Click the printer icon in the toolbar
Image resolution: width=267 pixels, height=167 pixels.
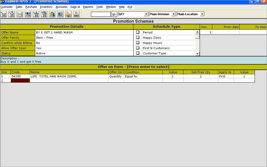click(20, 14)
